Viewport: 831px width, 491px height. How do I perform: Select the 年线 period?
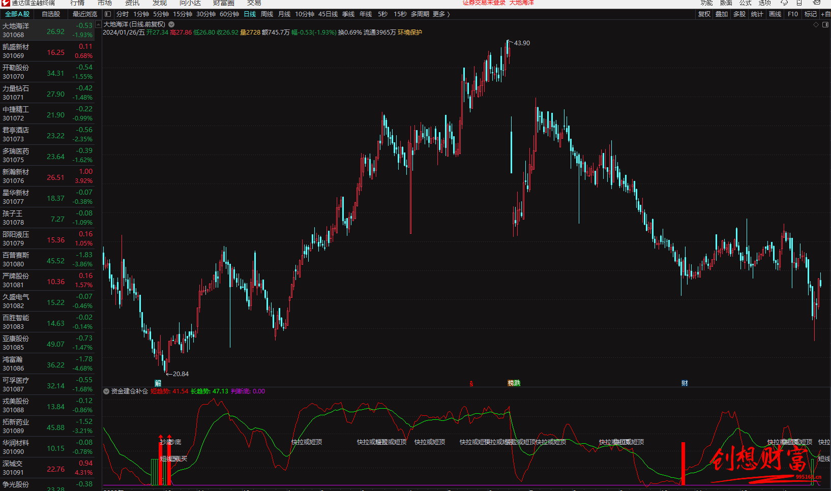pyautogui.click(x=366, y=14)
